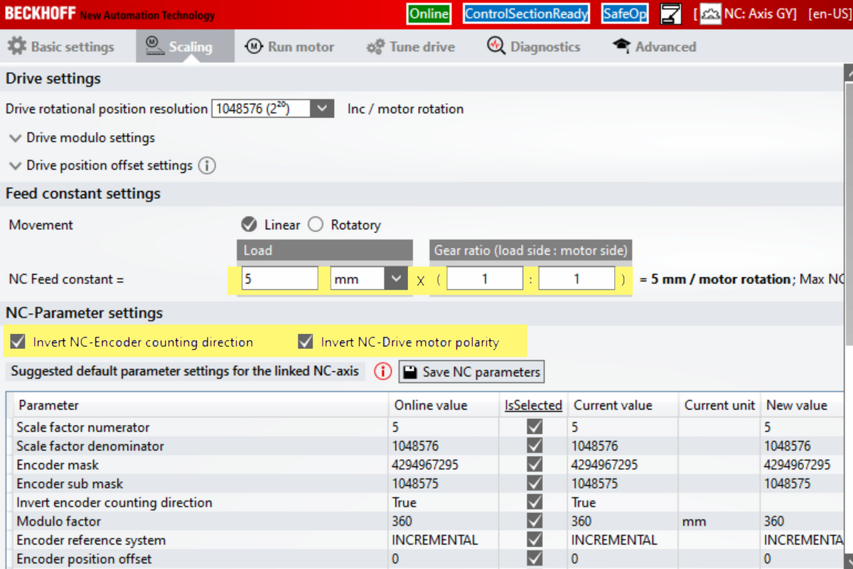Uncheck IsSelected for Scale factor numerator
853x569 pixels.
click(x=534, y=427)
